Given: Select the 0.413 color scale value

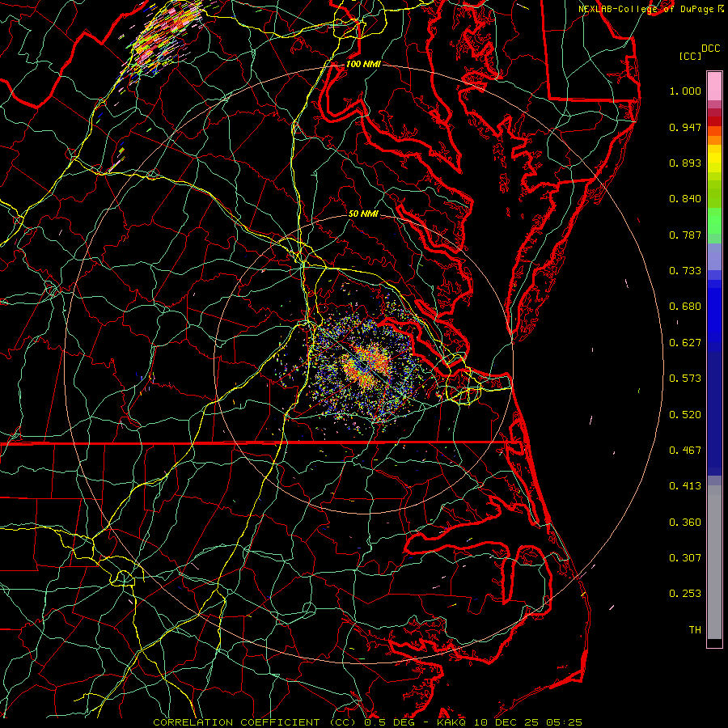Looking at the screenshot, I should tap(685, 486).
